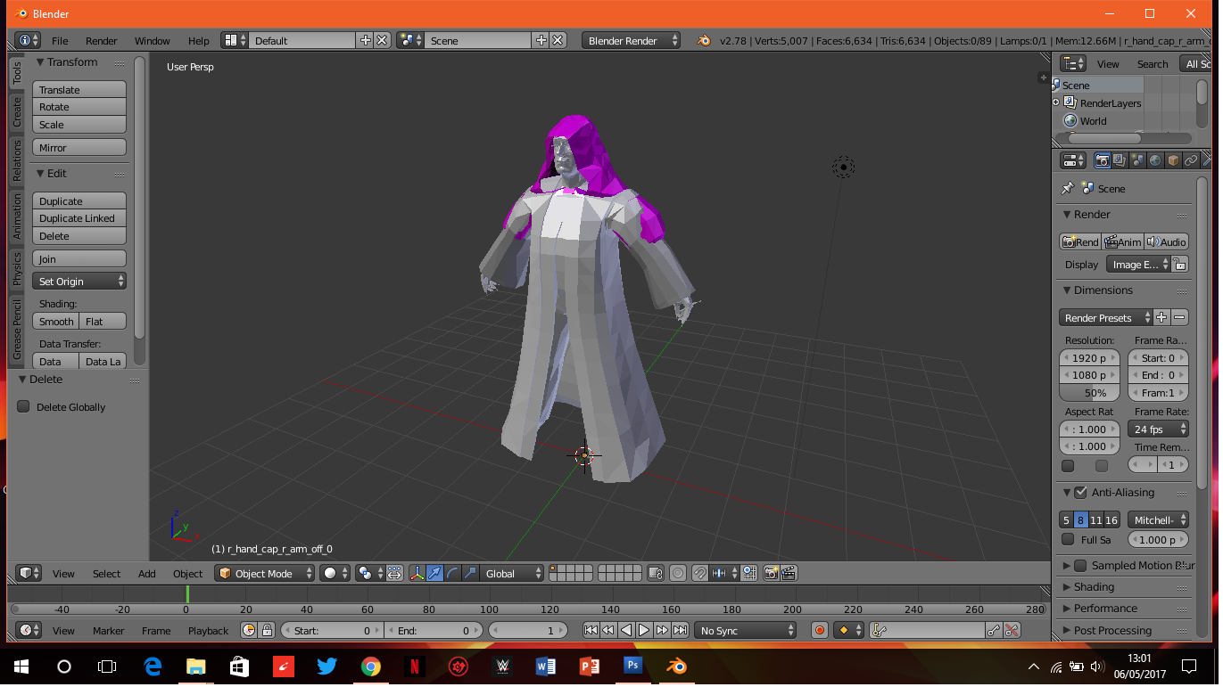Open the No Sync dropdown
1223x687 pixels.
[x=746, y=631]
